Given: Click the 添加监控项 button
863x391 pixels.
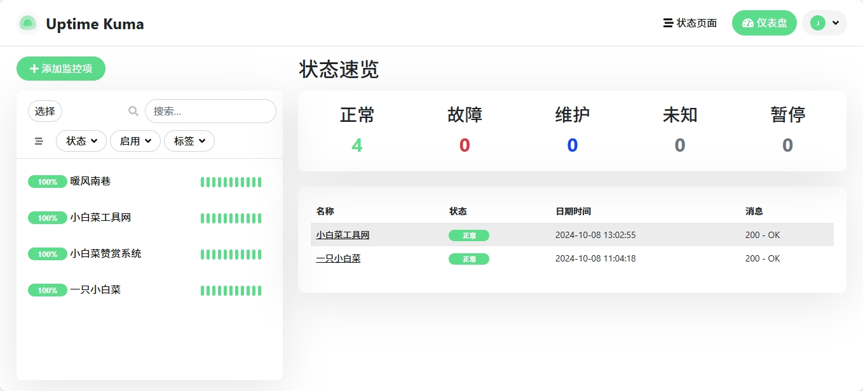Looking at the screenshot, I should tap(60, 68).
